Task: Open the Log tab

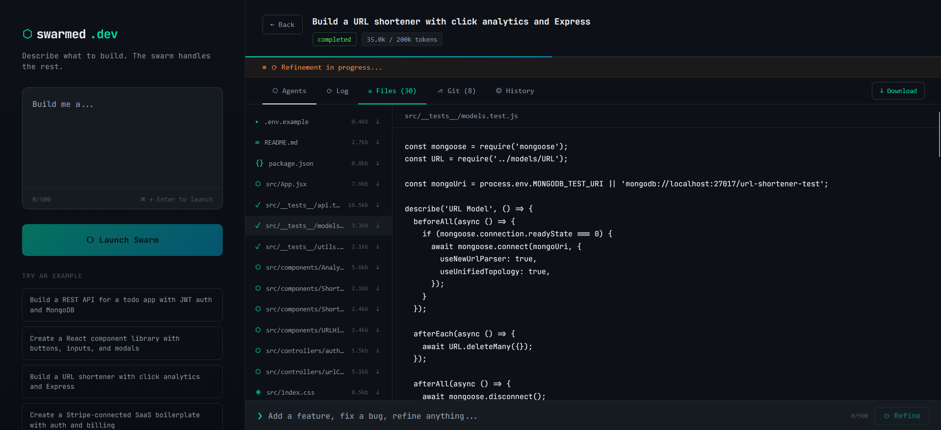Action: (x=338, y=91)
